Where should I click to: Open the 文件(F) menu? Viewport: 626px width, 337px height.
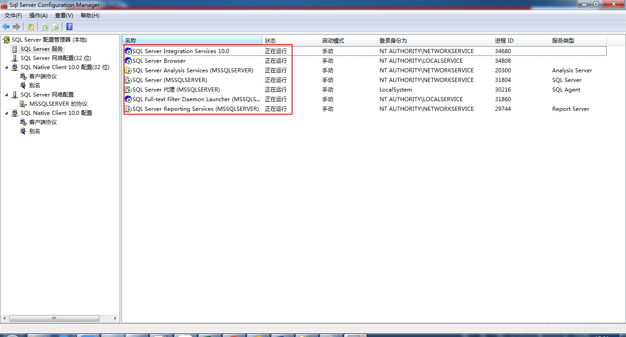pyautogui.click(x=13, y=16)
